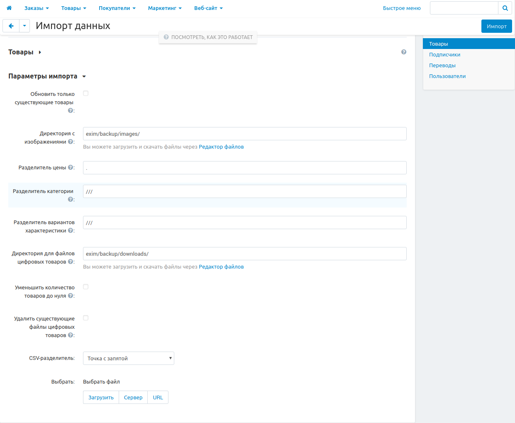Click help icon for Уменьшить количество товаров
Viewport: 515px width, 423px height.
pyautogui.click(x=71, y=296)
